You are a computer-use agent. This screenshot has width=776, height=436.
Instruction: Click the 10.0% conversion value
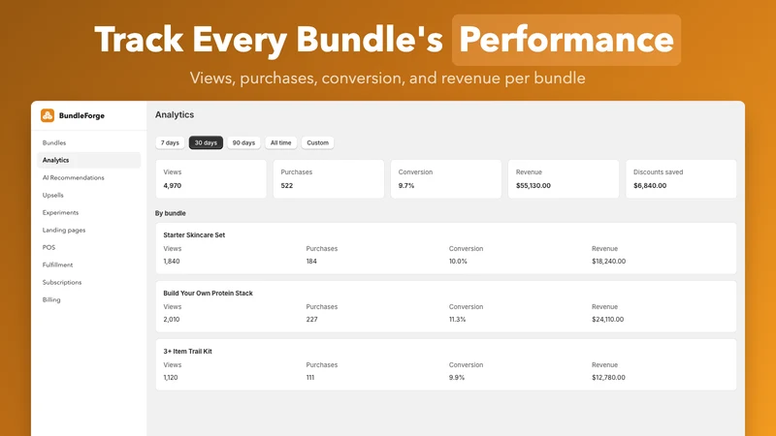click(458, 262)
